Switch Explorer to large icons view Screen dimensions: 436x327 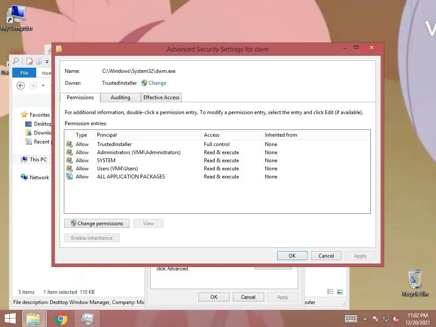(340, 291)
